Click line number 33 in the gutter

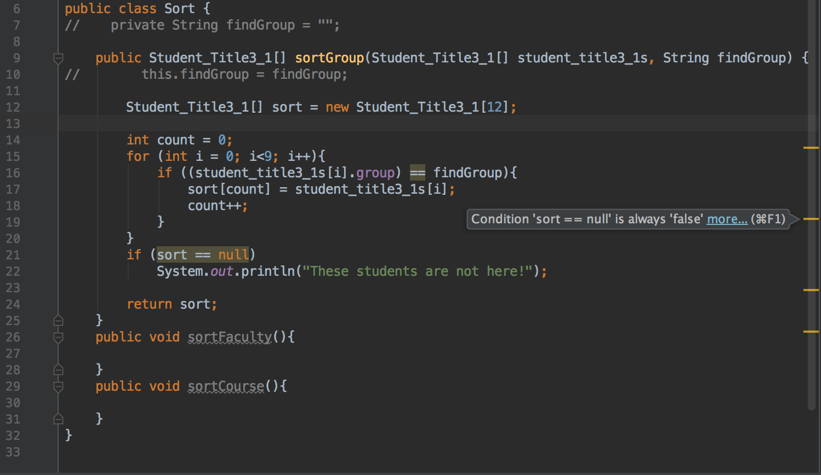tap(13, 452)
